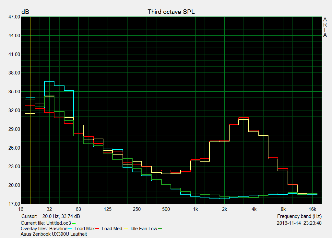Click the 63 frequency axis label
Screen dimensions: 332x238
point(78,209)
